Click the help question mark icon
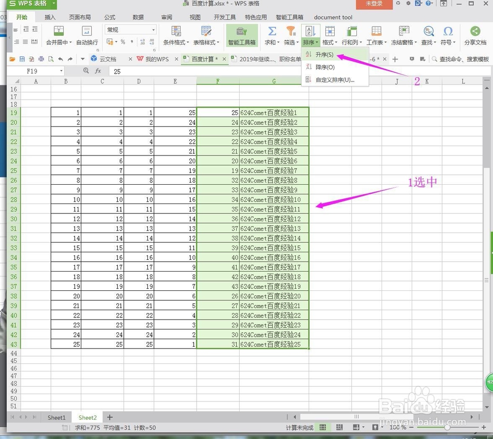The height and width of the screenshot is (439, 493). (428, 3)
